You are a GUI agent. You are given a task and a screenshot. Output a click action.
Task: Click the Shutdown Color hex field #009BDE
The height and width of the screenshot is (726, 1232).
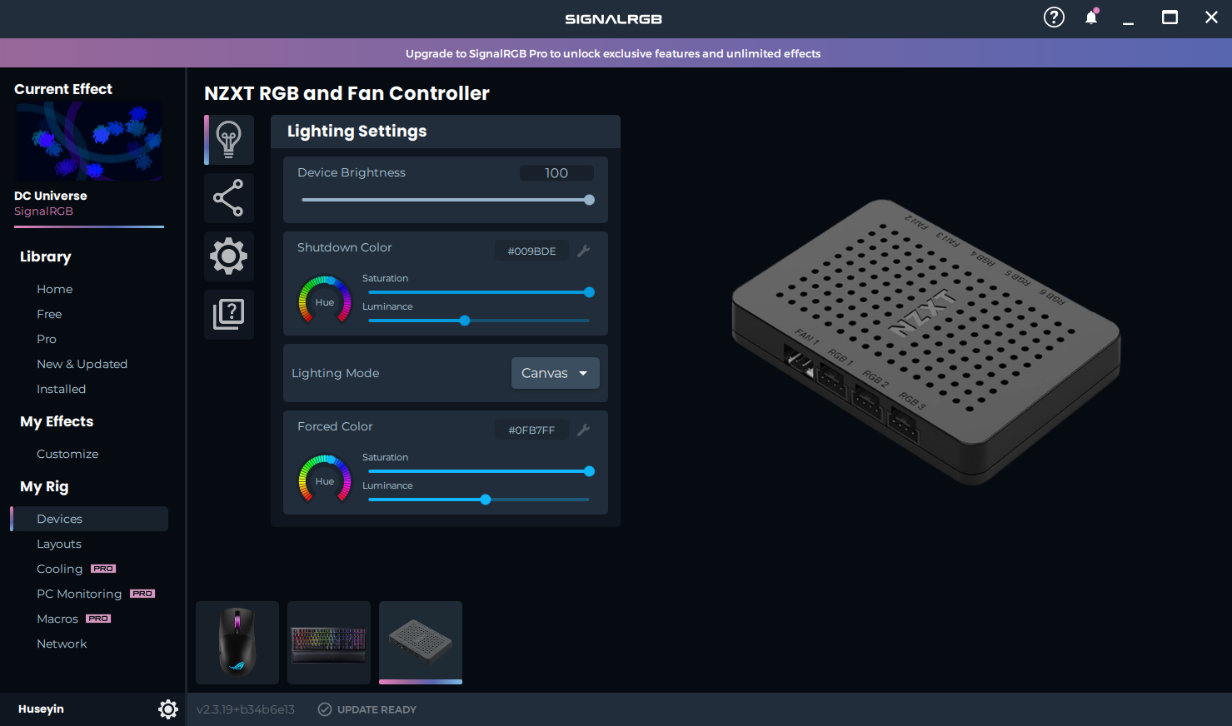point(531,251)
